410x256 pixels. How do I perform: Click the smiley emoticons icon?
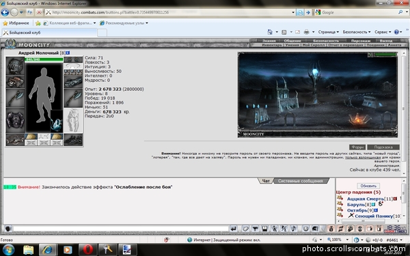point(305,229)
